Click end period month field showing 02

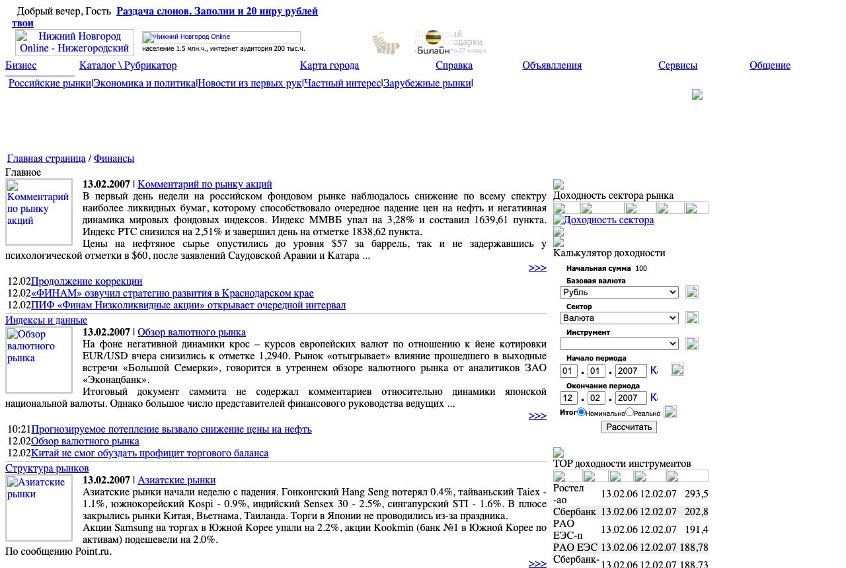[x=596, y=398]
